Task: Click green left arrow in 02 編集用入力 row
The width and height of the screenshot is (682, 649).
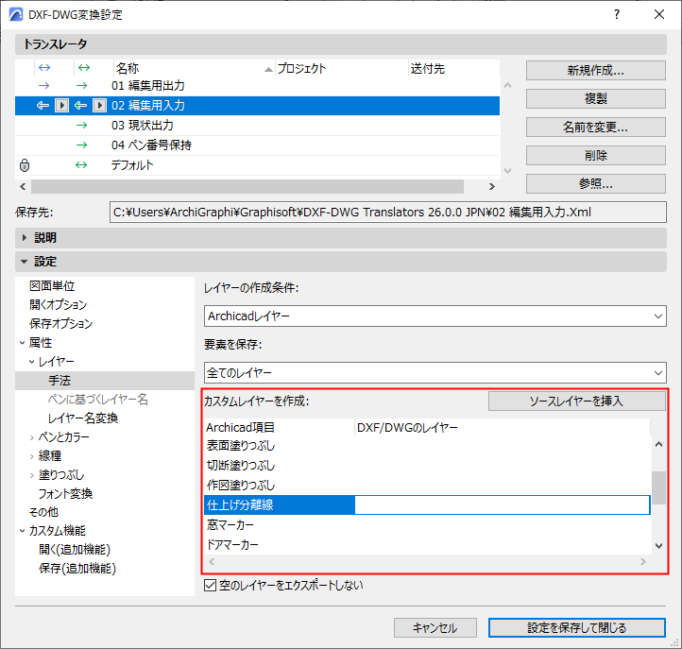Action: [81, 105]
